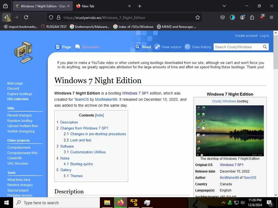Screen dimensions: 278x208
Task: Open the ISO collection sidebar link
Action: [x=18, y=99]
